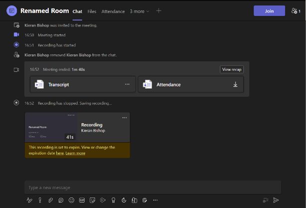Attach a file with the paperclip icon
This screenshot has height=208, width=306.
(x=50, y=200)
